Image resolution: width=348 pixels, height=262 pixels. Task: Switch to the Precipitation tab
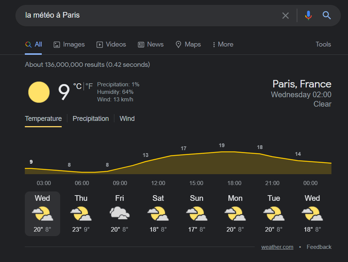coord(91,118)
